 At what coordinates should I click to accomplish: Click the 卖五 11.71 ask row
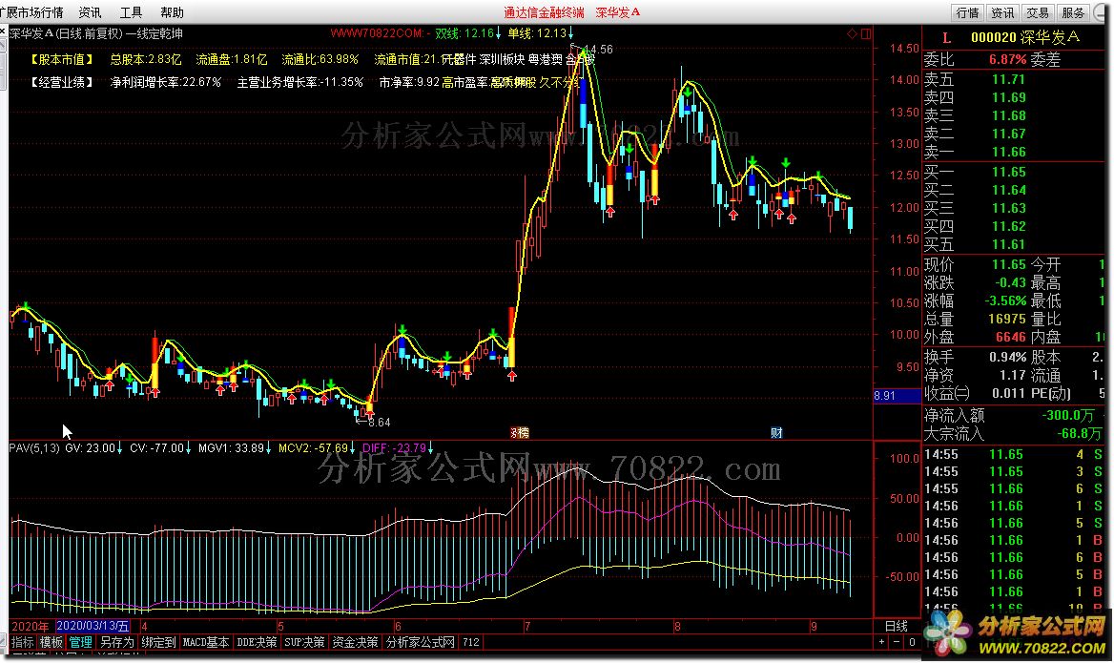[1014, 79]
